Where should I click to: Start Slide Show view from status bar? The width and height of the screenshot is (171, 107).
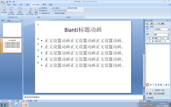pyautogui.click(x=145, y=101)
